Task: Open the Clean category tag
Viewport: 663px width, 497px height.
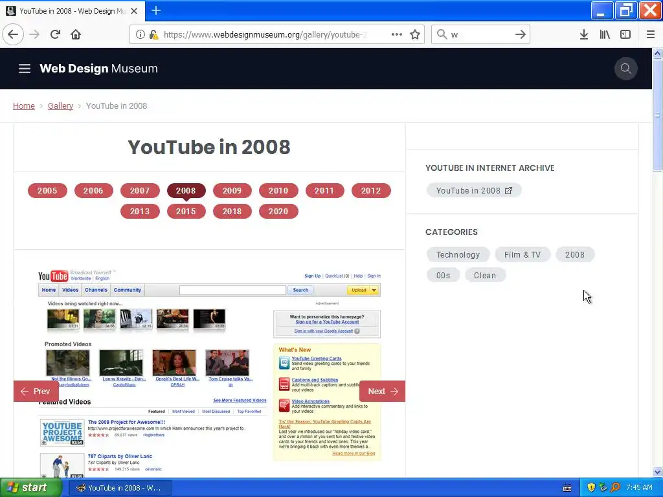Action: point(485,276)
